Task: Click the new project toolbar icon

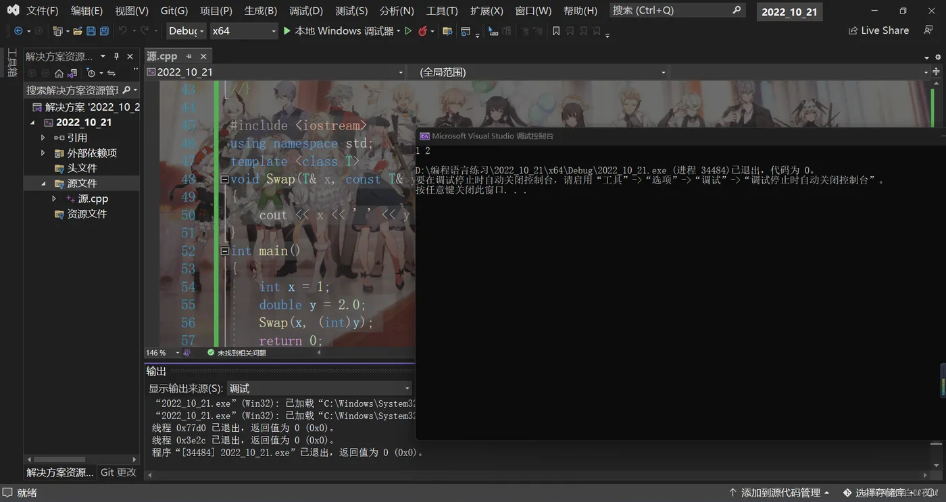Action: click(x=57, y=31)
